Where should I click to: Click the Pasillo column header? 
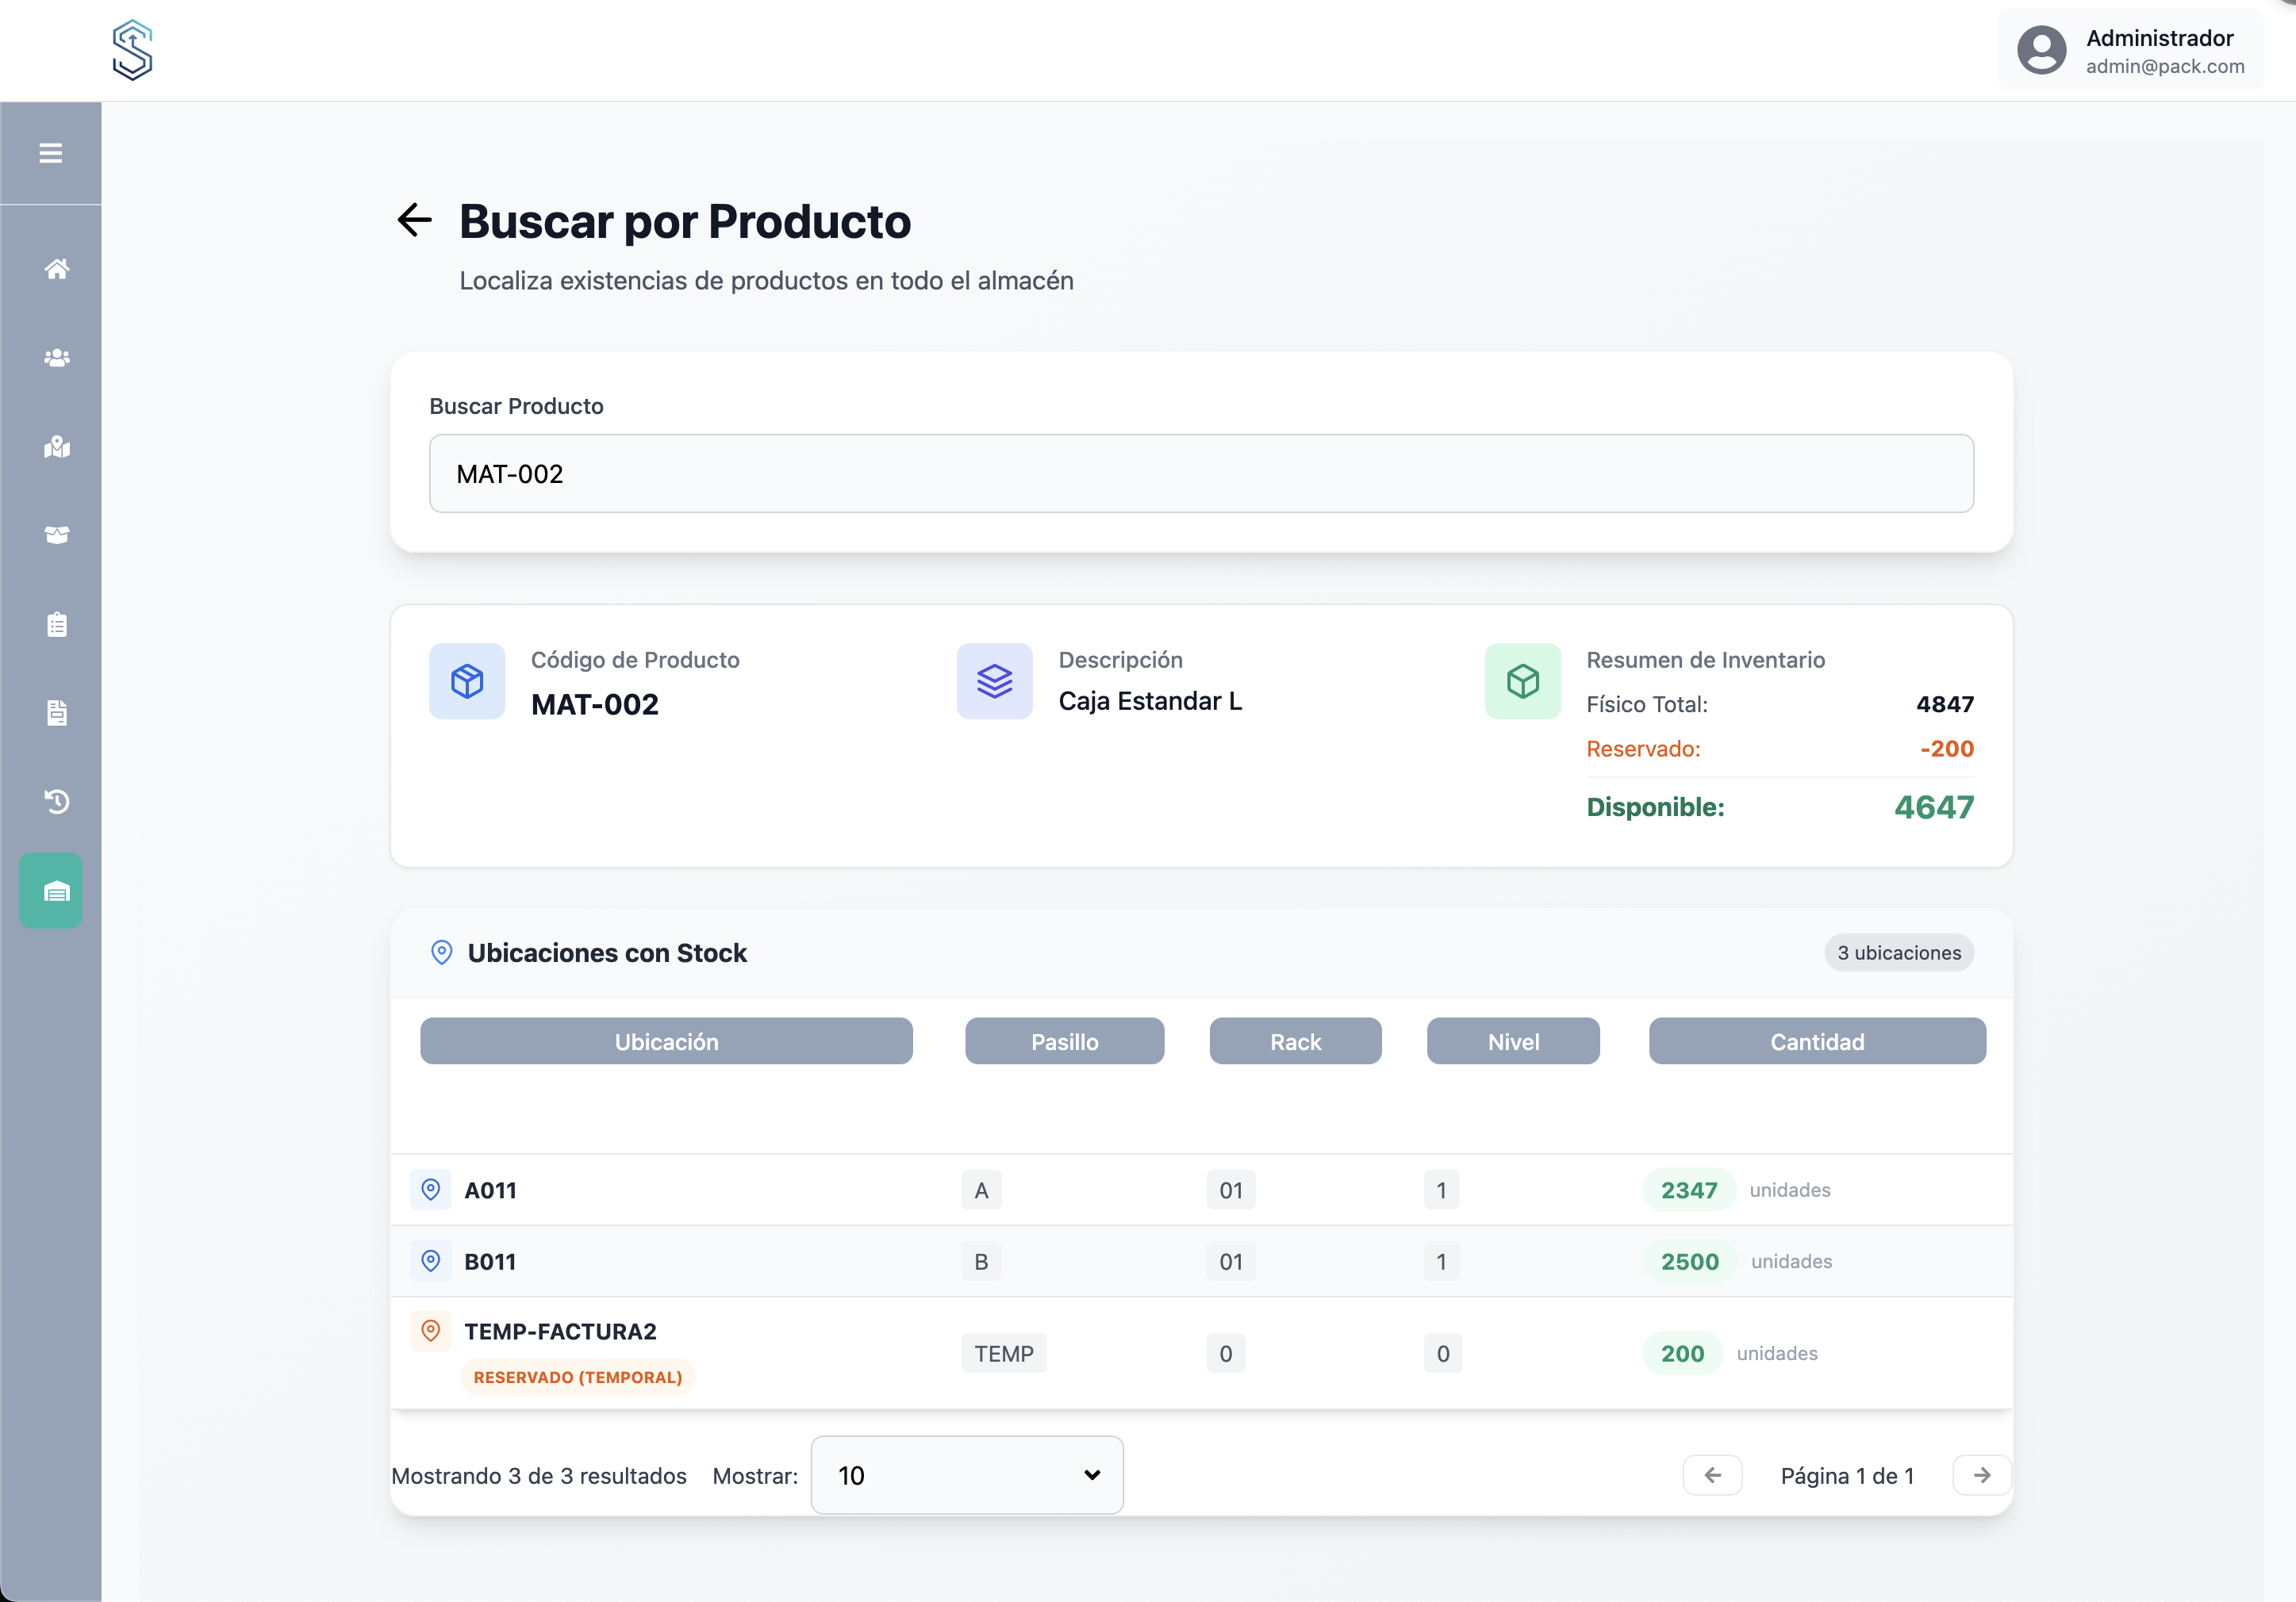point(1064,1041)
